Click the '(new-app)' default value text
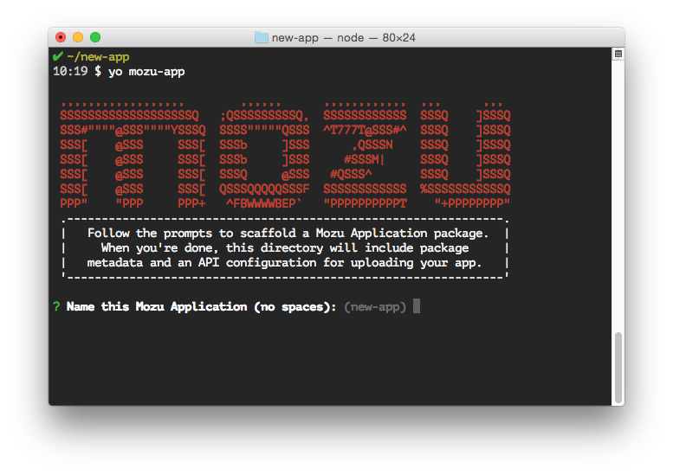This screenshot has width=673, height=475. pyautogui.click(x=375, y=307)
